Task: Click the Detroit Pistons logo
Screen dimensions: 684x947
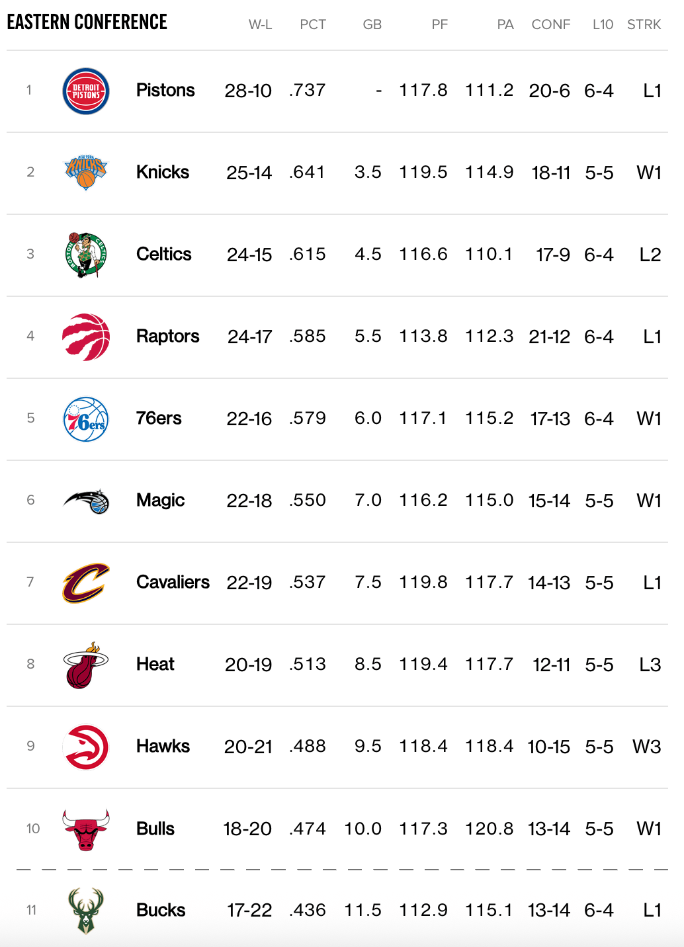Action: 86,91
